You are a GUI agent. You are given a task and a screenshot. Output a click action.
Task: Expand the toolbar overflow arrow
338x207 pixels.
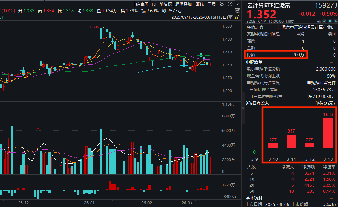[x=238, y=4]
